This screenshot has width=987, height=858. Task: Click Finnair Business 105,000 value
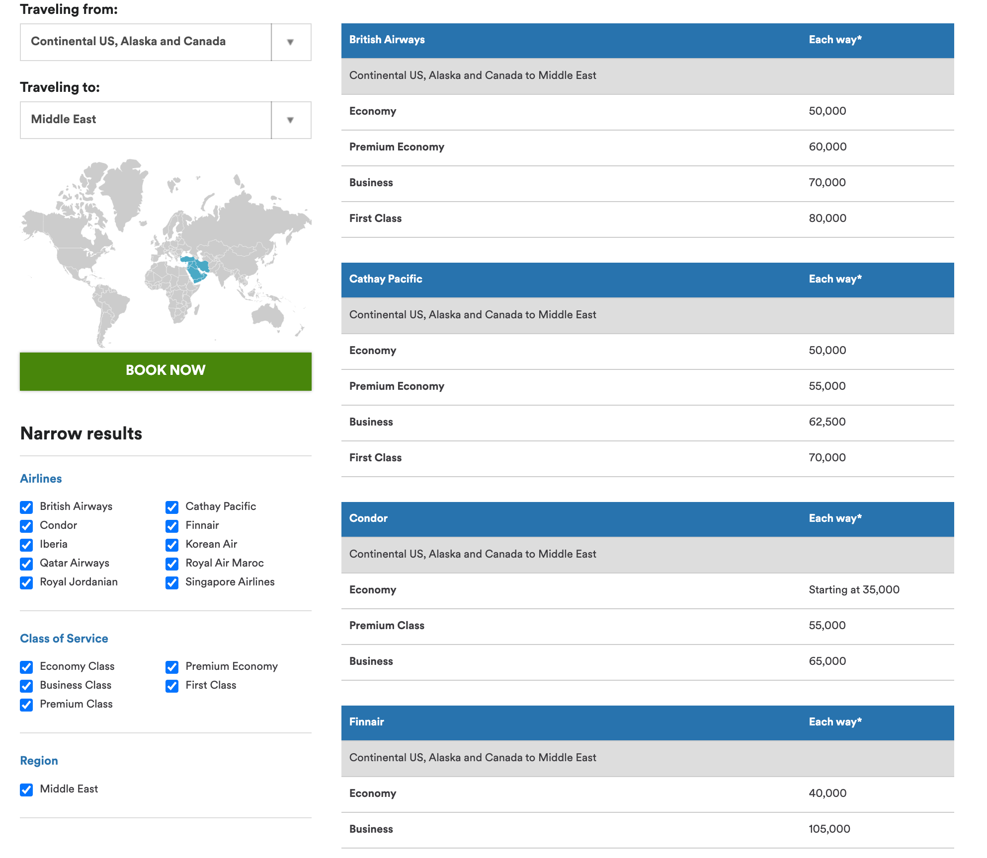coord(829,829)
